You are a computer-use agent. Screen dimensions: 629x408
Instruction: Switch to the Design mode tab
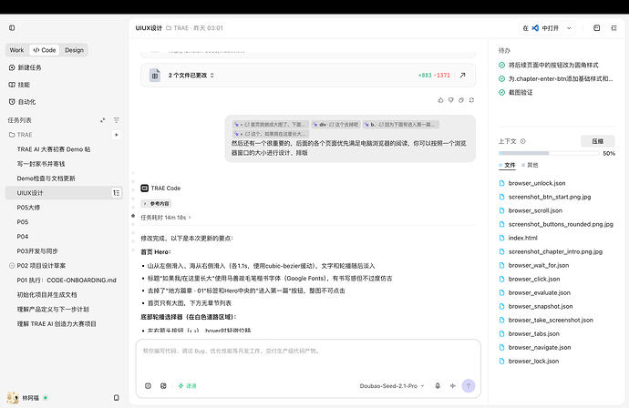coord(74,50)
